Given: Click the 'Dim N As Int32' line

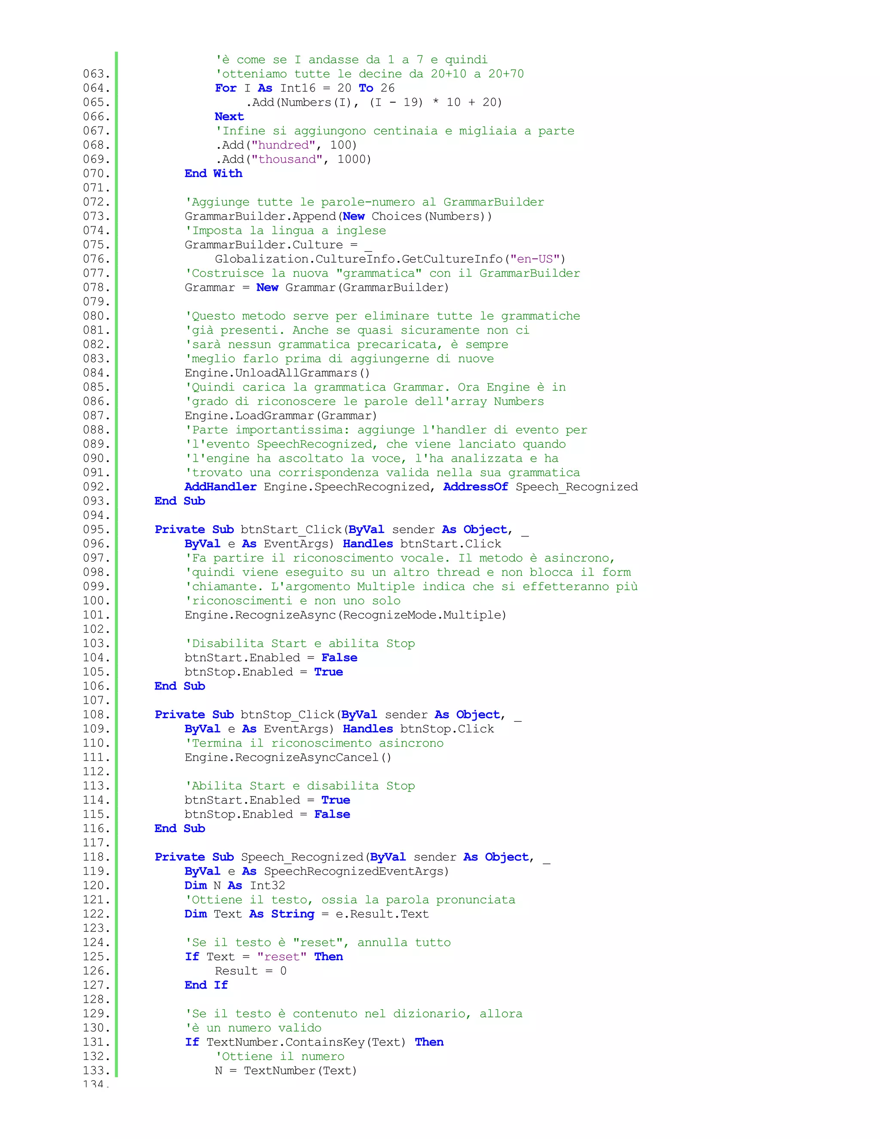Looking at the screenshot, I should click(x=235, y=885).
